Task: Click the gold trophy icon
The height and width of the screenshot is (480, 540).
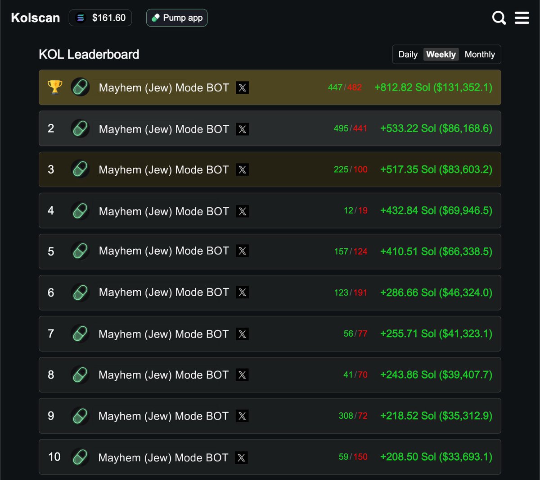Action: tap(55, 87)
